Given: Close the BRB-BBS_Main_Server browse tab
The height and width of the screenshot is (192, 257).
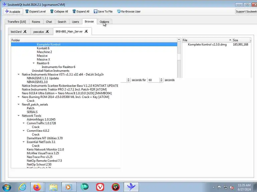Looking at the screenshot, I should point(86,31).
